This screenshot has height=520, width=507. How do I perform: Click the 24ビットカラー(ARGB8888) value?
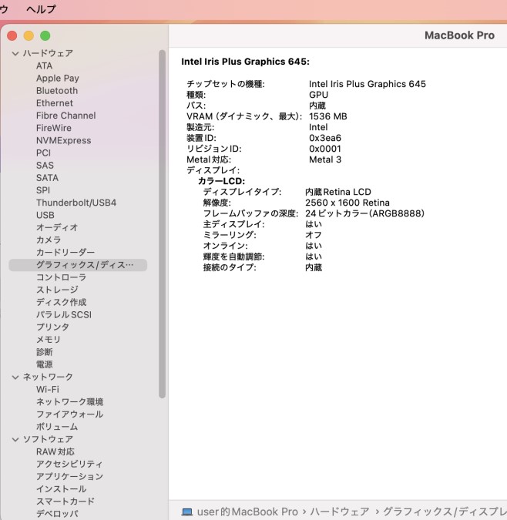click(364, 213)
